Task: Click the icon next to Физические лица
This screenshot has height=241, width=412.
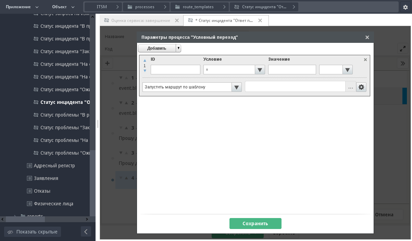Action: pyautogui.click(x=29, y=204)
